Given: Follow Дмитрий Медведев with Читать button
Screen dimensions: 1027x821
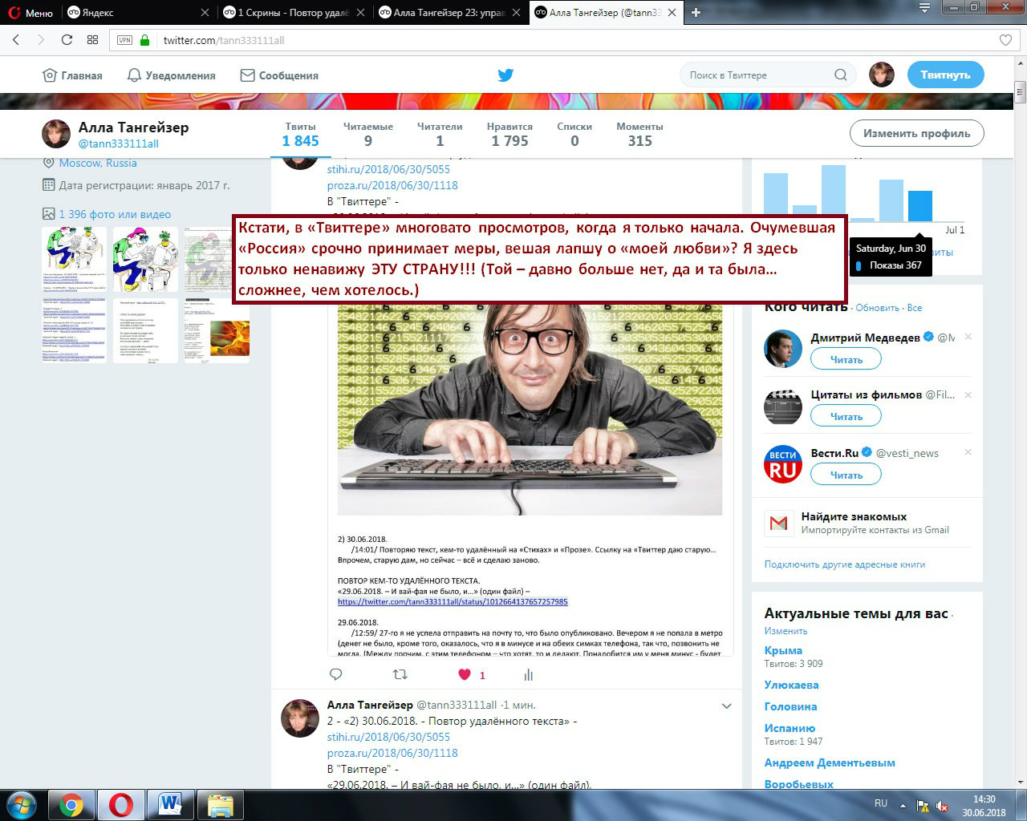Looking at the screenshot, I should click(846, 359).
